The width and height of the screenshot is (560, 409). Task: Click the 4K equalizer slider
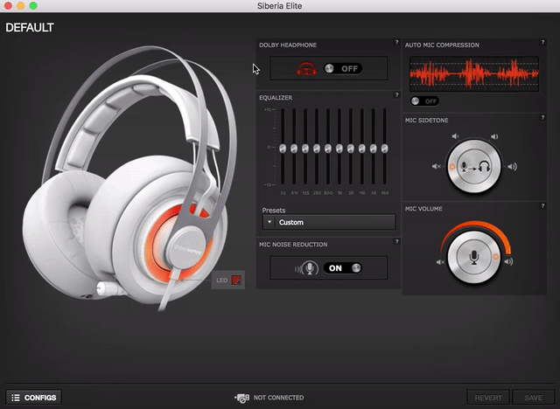(362, 149)
